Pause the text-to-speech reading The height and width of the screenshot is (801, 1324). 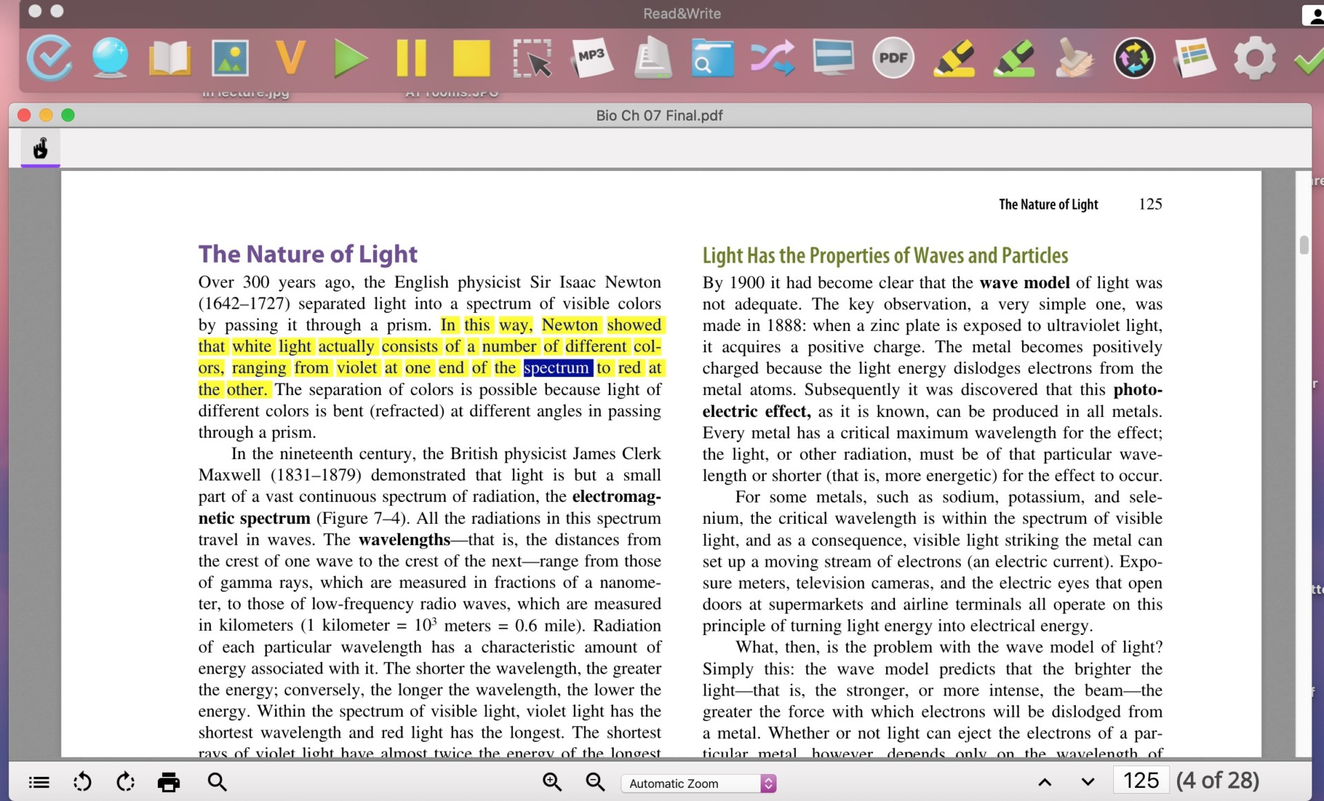coord(411,58)
